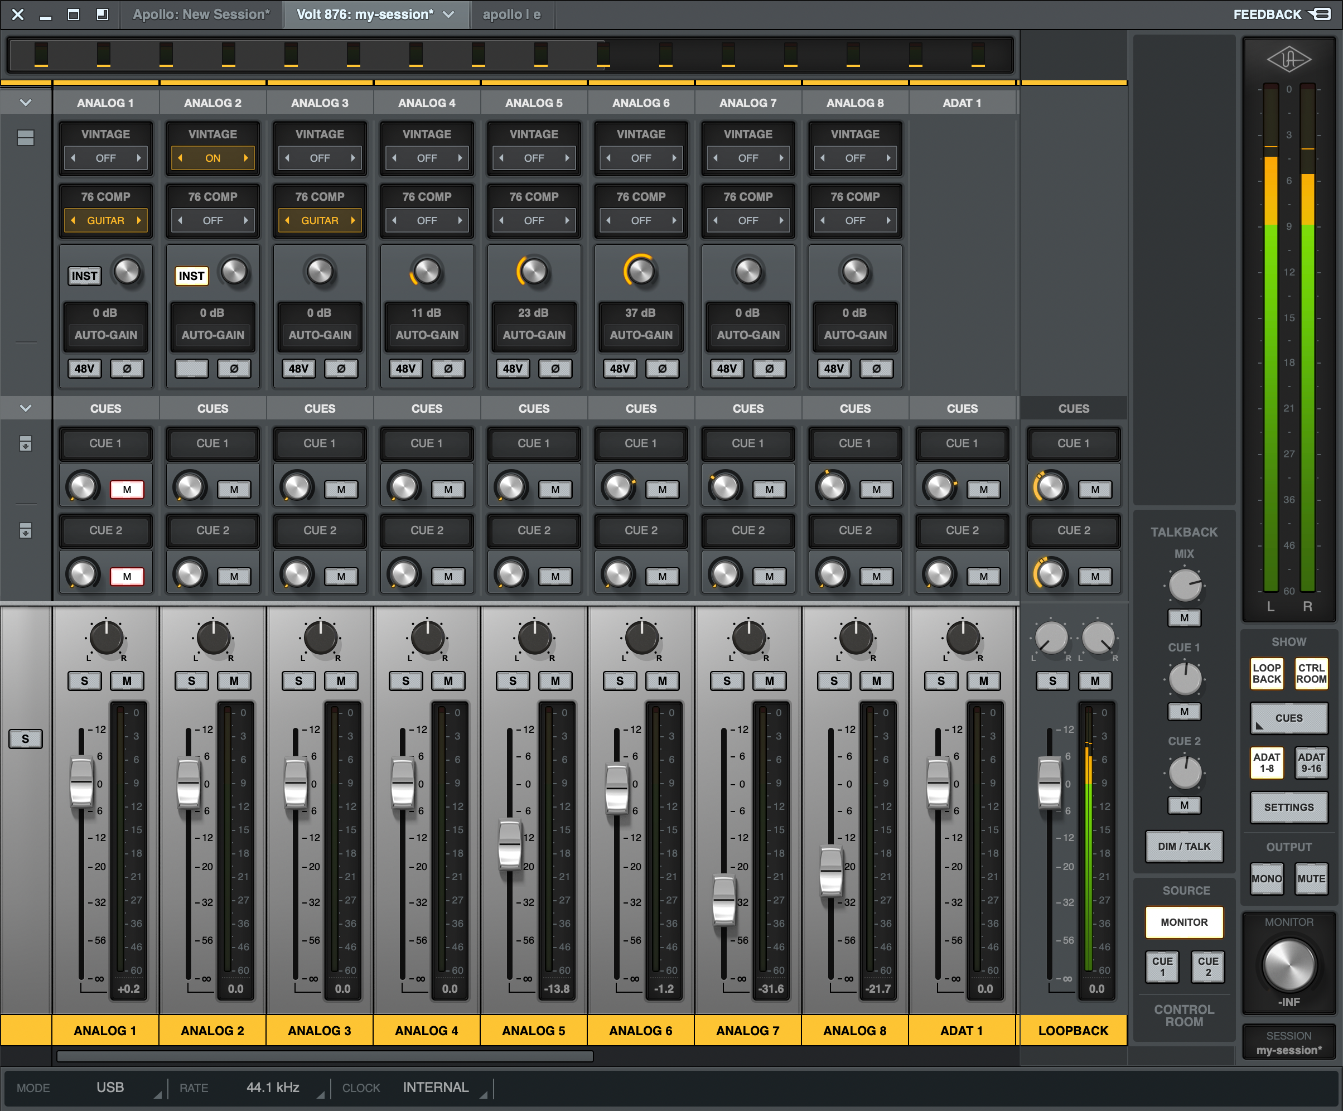Collapse the CUES section chevron
The width and height of the screenshot is (1343, 1111).
(26, 408)
